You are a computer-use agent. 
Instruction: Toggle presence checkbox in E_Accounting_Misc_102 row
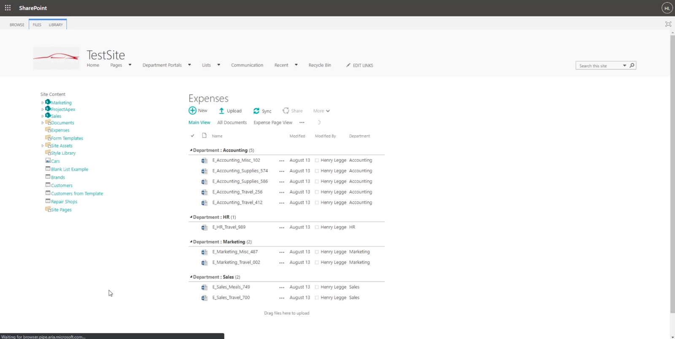317,160
